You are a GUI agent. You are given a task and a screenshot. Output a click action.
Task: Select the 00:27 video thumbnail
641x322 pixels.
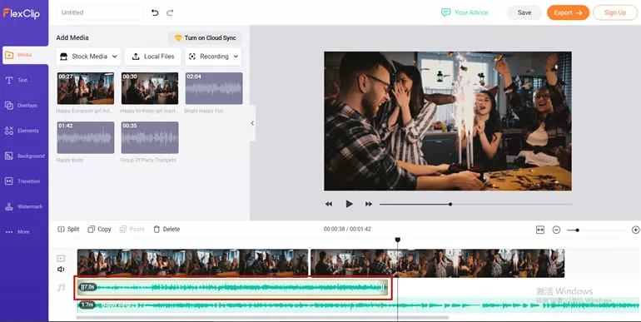coord(86,88)
